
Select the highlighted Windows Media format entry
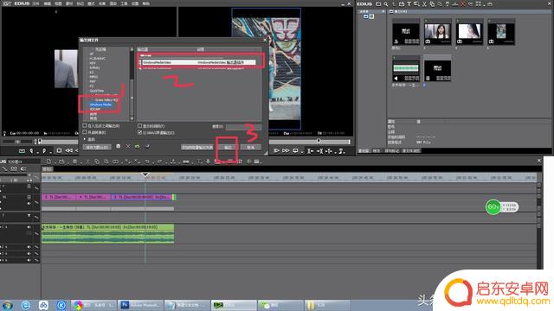[101, 105]
